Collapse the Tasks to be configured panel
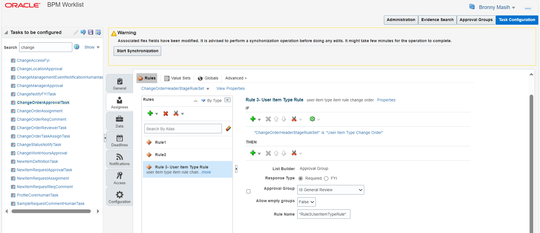The height and width of the screenshot is (233, 540). point(6,33)
